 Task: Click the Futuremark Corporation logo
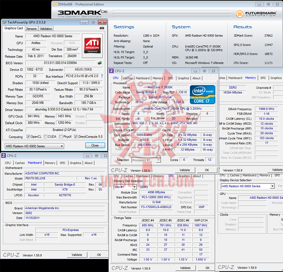click(256, 14)
